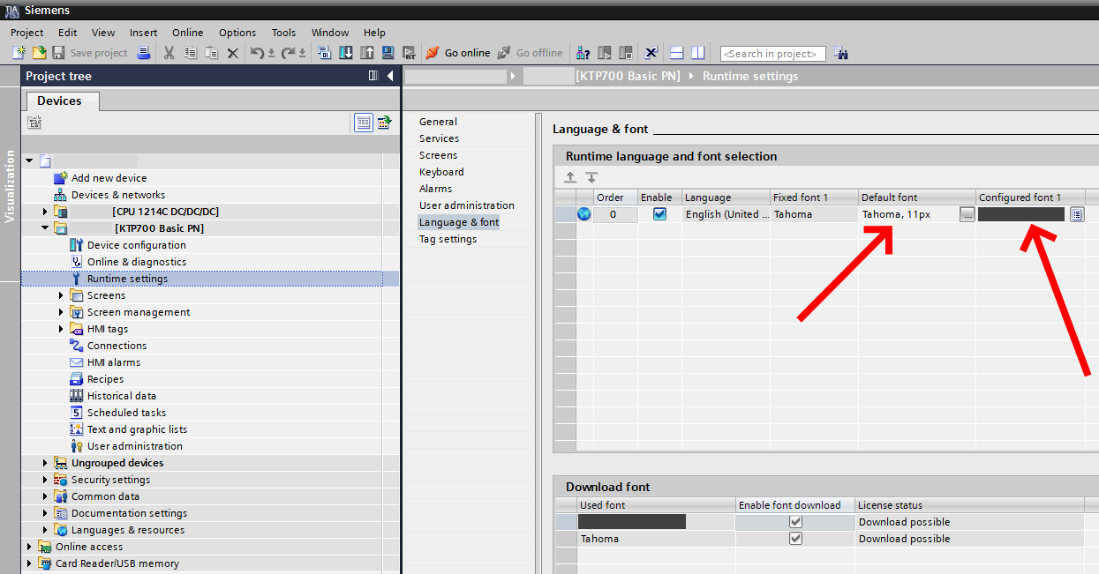Toggle font download checkbox for Tahoma
1099x574 pixels.
pos(795,539)
